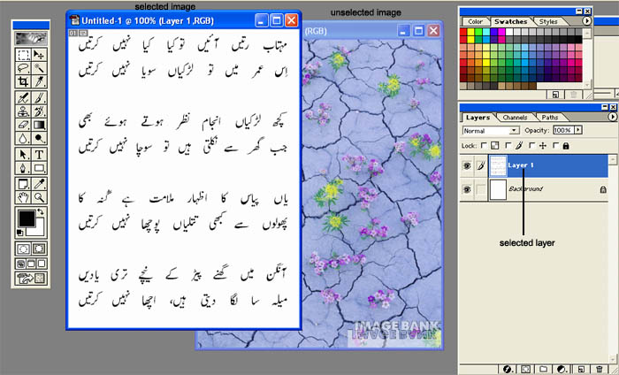This screenshot has width=619, height=375.
Task: Select the Notes tool
Action: (x=24, y=184)
